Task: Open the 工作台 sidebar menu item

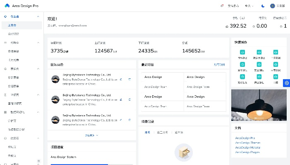Action: pyautogui.click(x=22, y=25)
